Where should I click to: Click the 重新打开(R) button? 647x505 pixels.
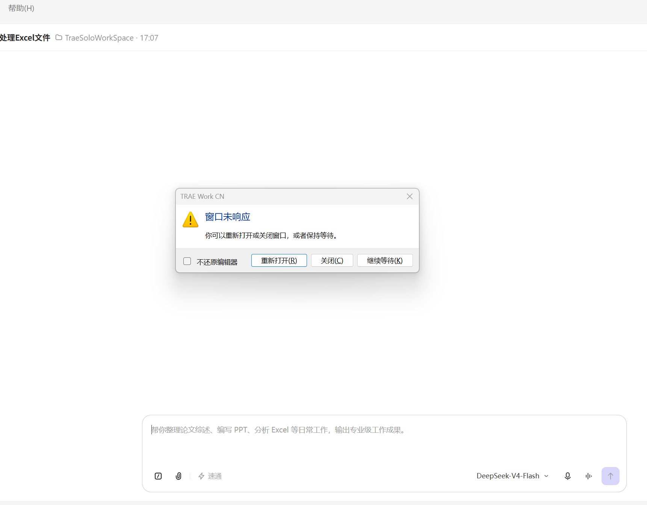(279, 260)
